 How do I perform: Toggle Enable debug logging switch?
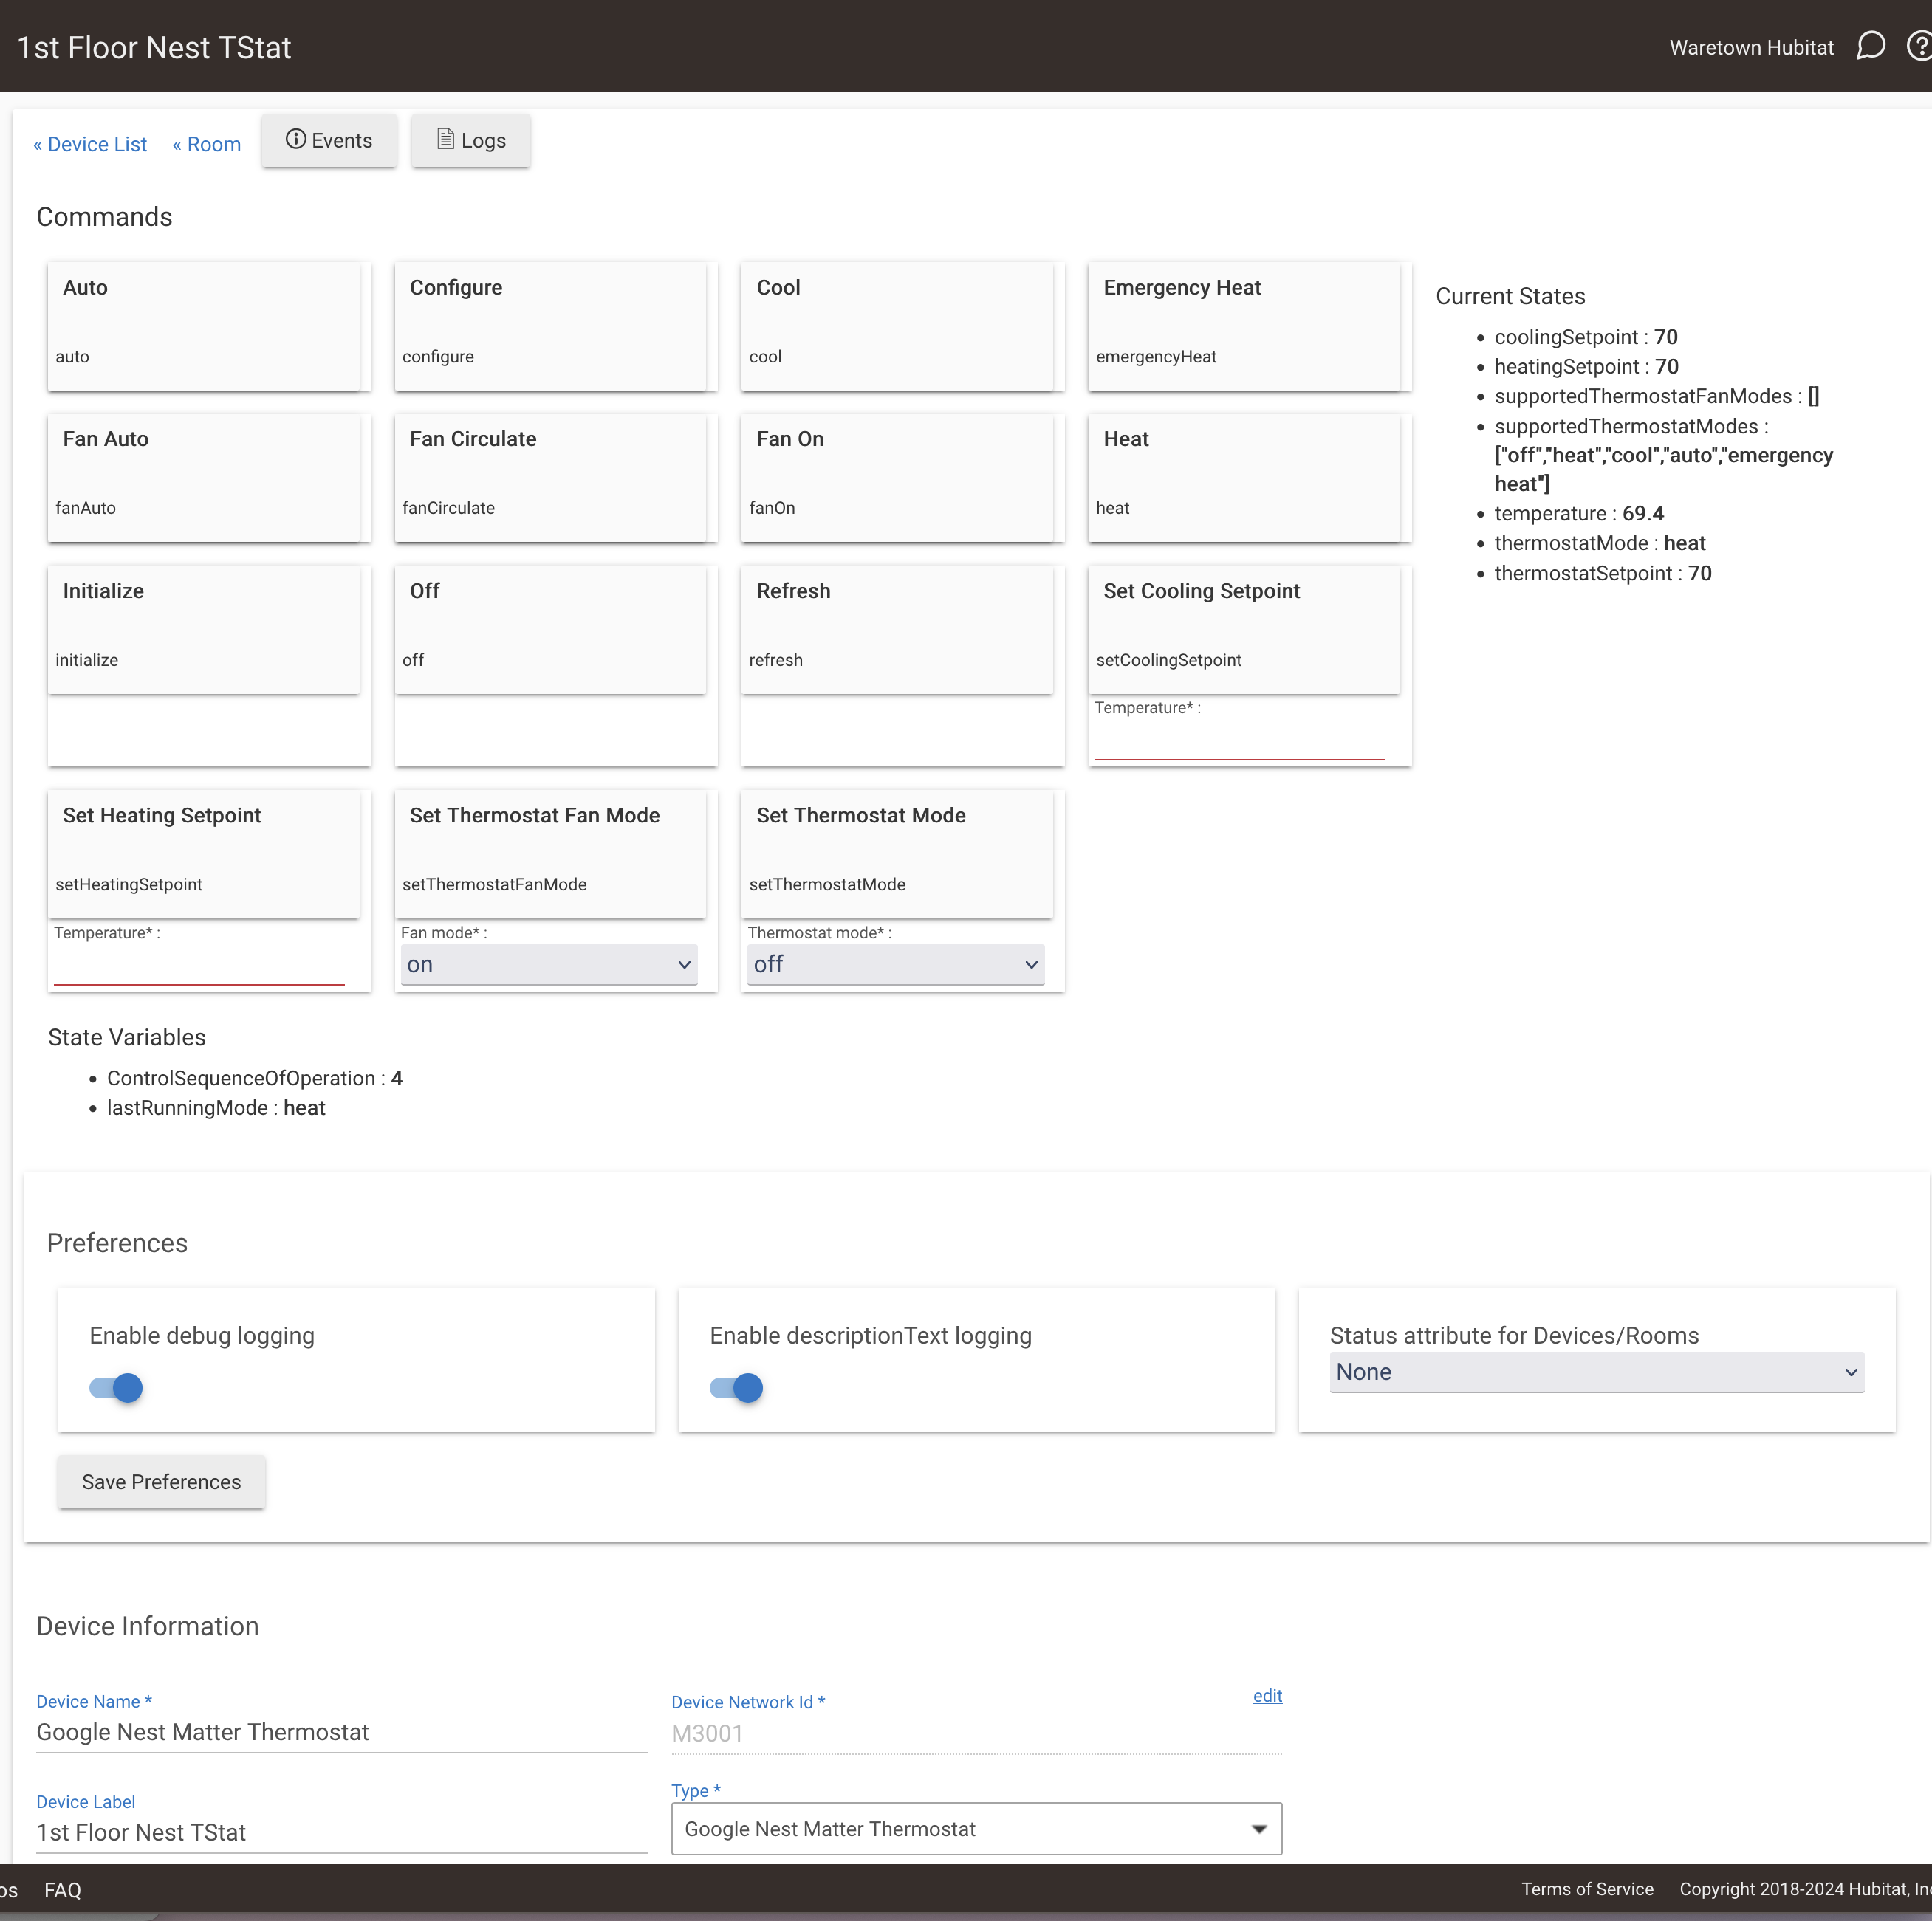point(116,1387)
